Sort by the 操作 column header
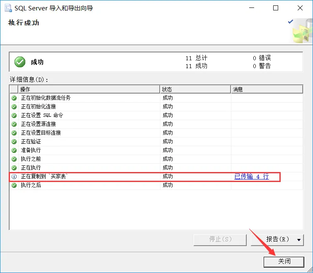This screenshot has height=273, width=313. (x=89, y=89)
